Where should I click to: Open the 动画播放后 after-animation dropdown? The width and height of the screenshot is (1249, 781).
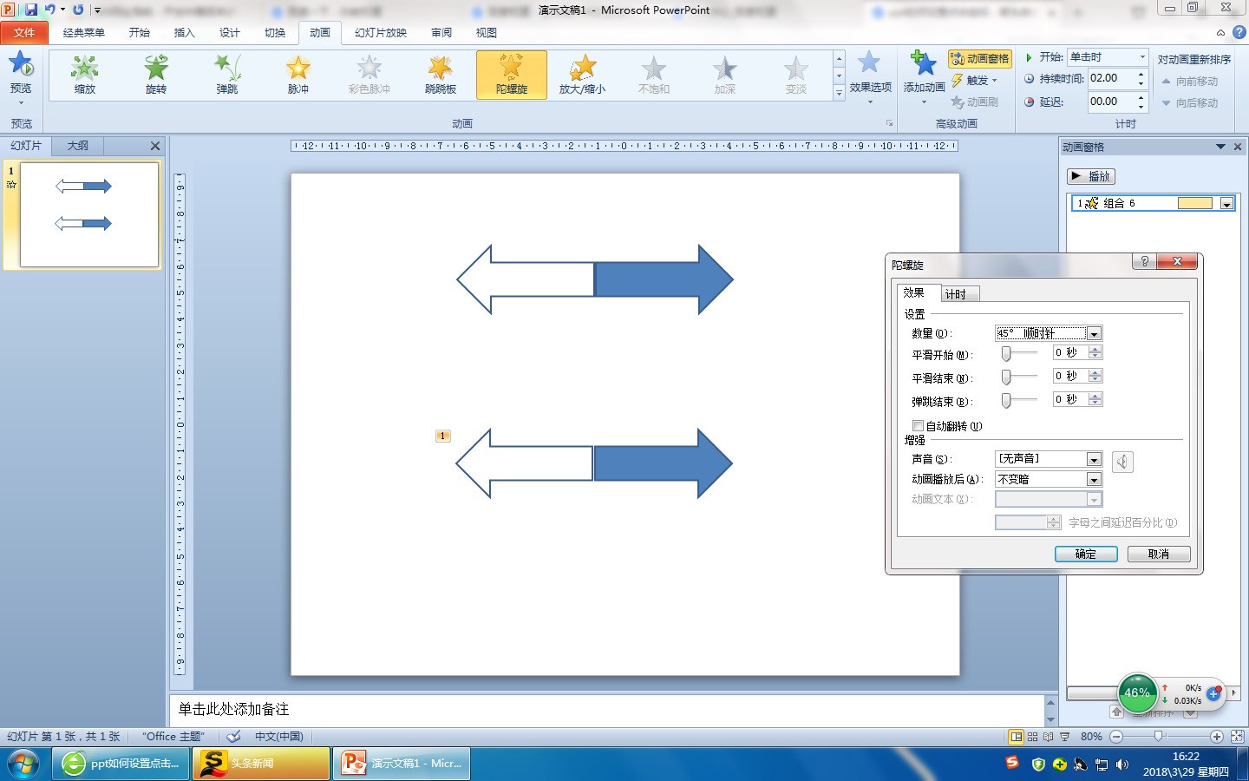click(1094, 480)
